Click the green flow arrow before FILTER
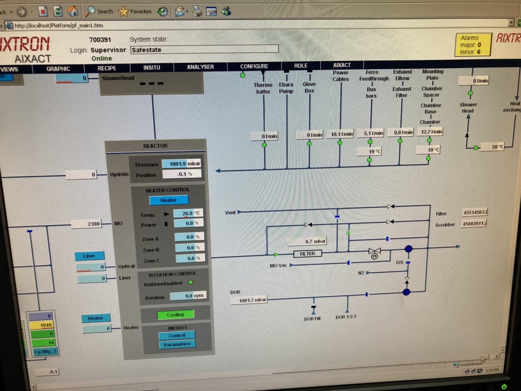 pyautogui.click(x=276, y=254)
